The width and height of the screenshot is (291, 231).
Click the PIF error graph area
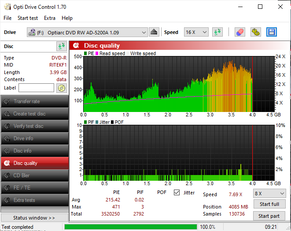[179, 153]
